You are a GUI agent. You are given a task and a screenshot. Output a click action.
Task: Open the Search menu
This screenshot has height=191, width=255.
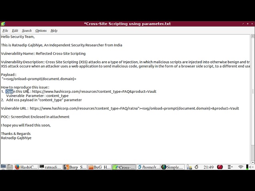(27, 31)
